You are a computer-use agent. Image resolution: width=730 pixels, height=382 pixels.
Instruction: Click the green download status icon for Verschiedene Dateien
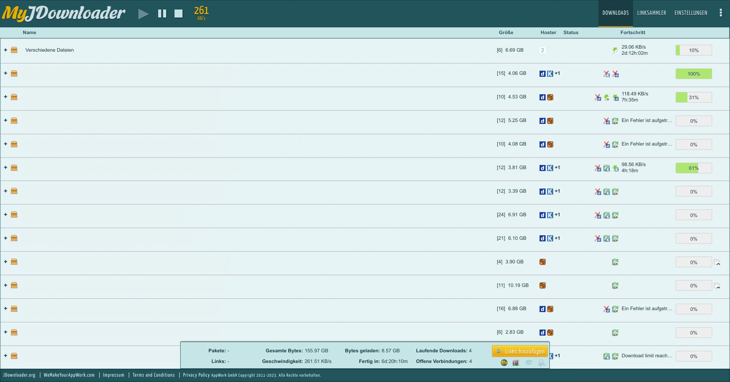tap(615, 50)
